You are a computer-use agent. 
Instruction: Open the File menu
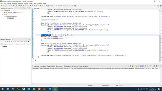tap(2, 4)
